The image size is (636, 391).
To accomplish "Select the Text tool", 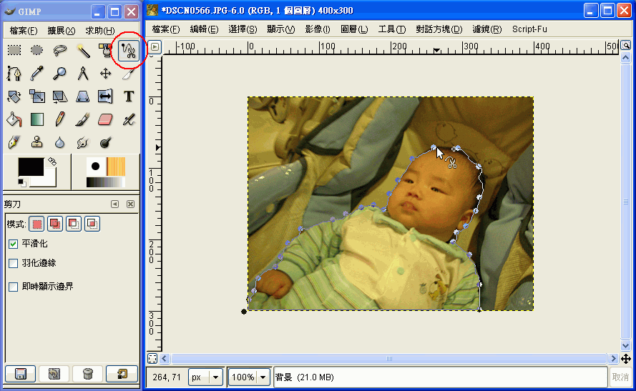I will point(129,96).
